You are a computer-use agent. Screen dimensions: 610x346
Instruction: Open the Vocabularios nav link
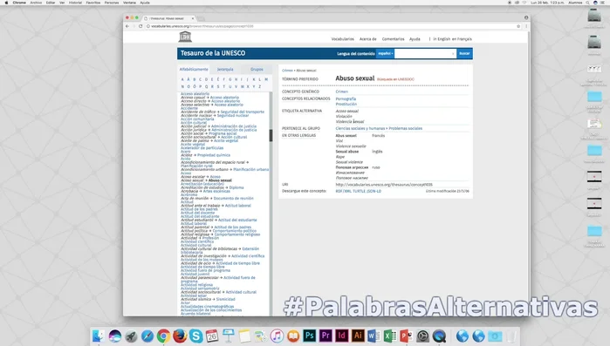343,39
